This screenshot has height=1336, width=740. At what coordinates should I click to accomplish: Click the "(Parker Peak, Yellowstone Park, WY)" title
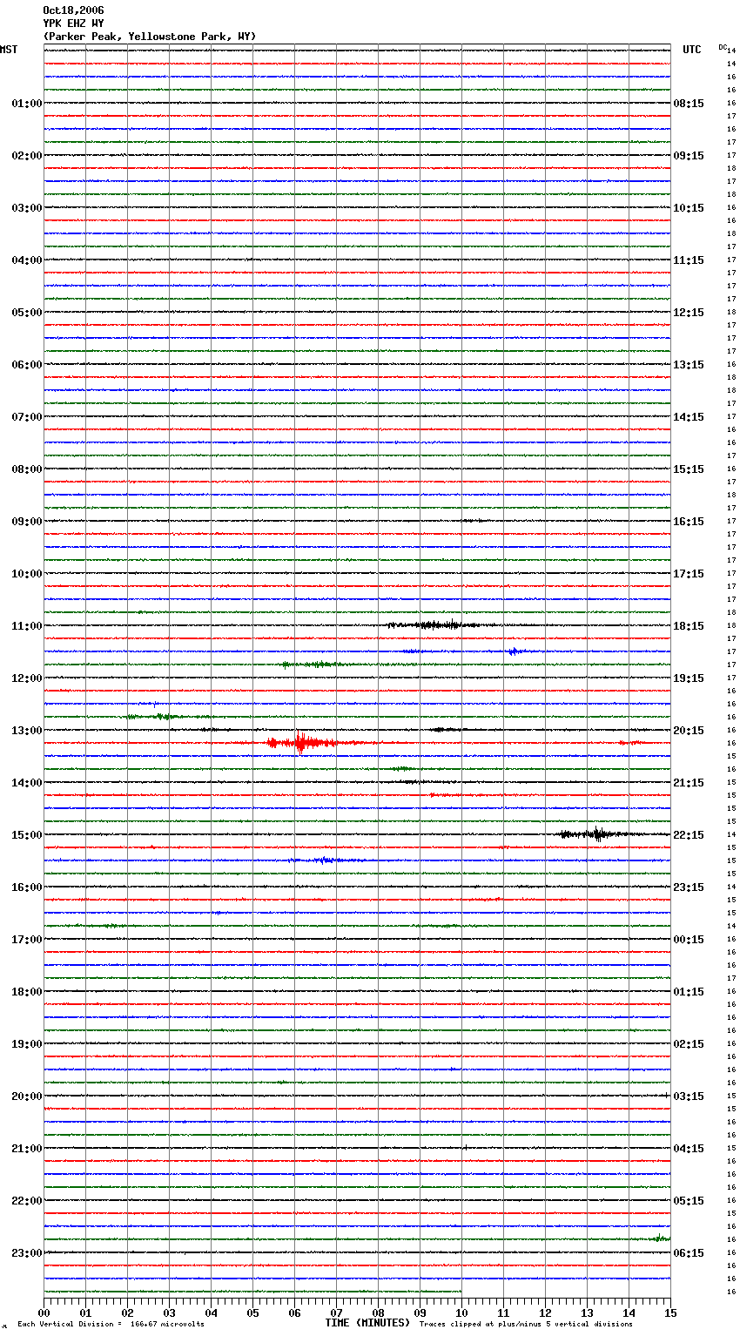[x=150, y=37]
